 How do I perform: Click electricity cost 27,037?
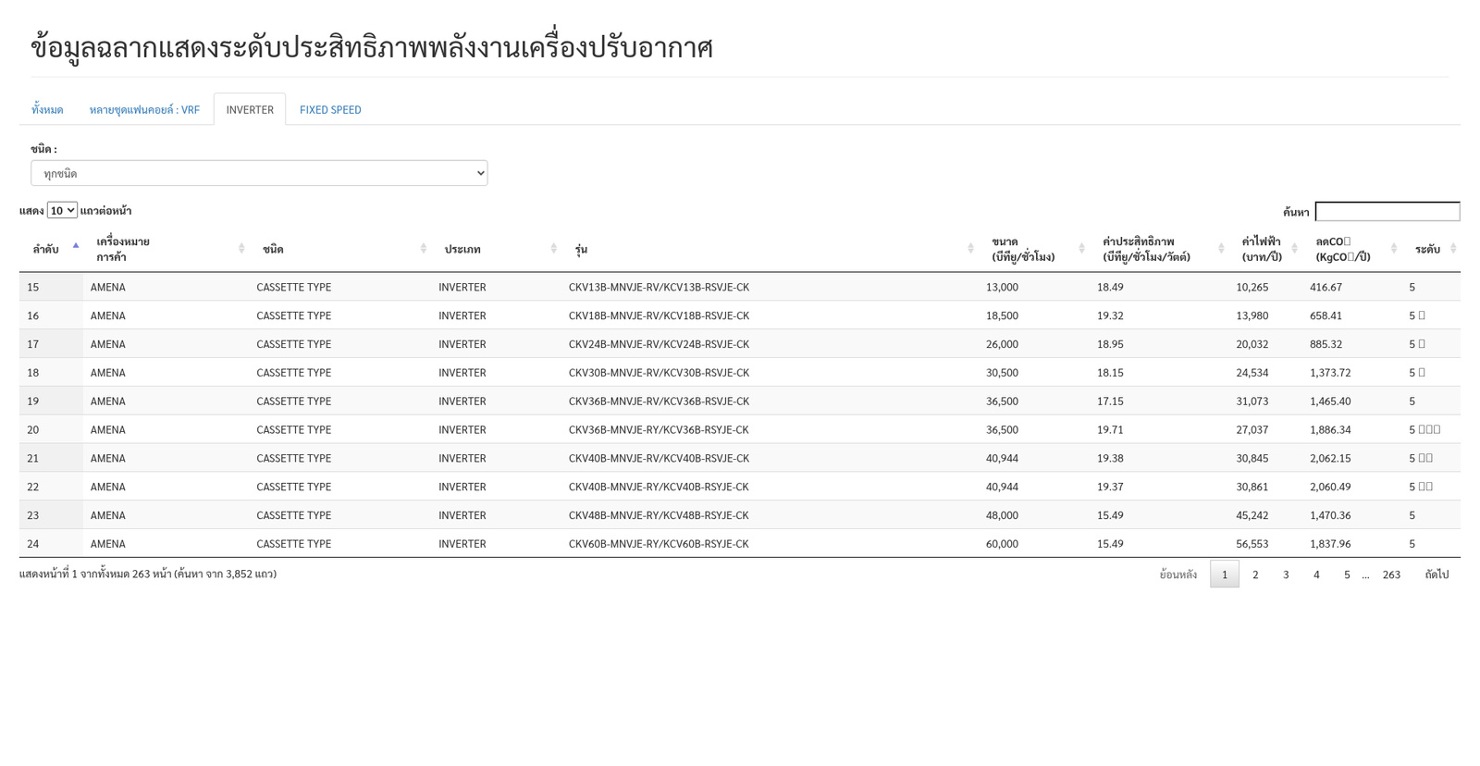[1252, 430]
